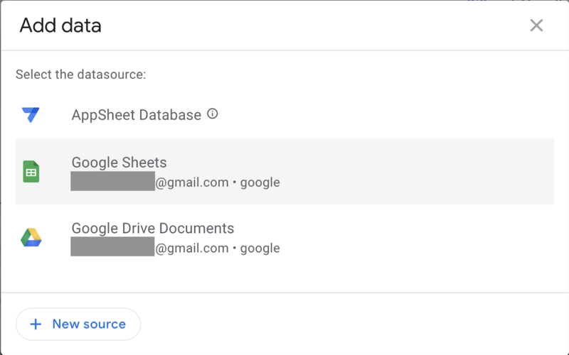Click the 'google' provider text in Drive row
569x355 pixels.
(260, 248)
